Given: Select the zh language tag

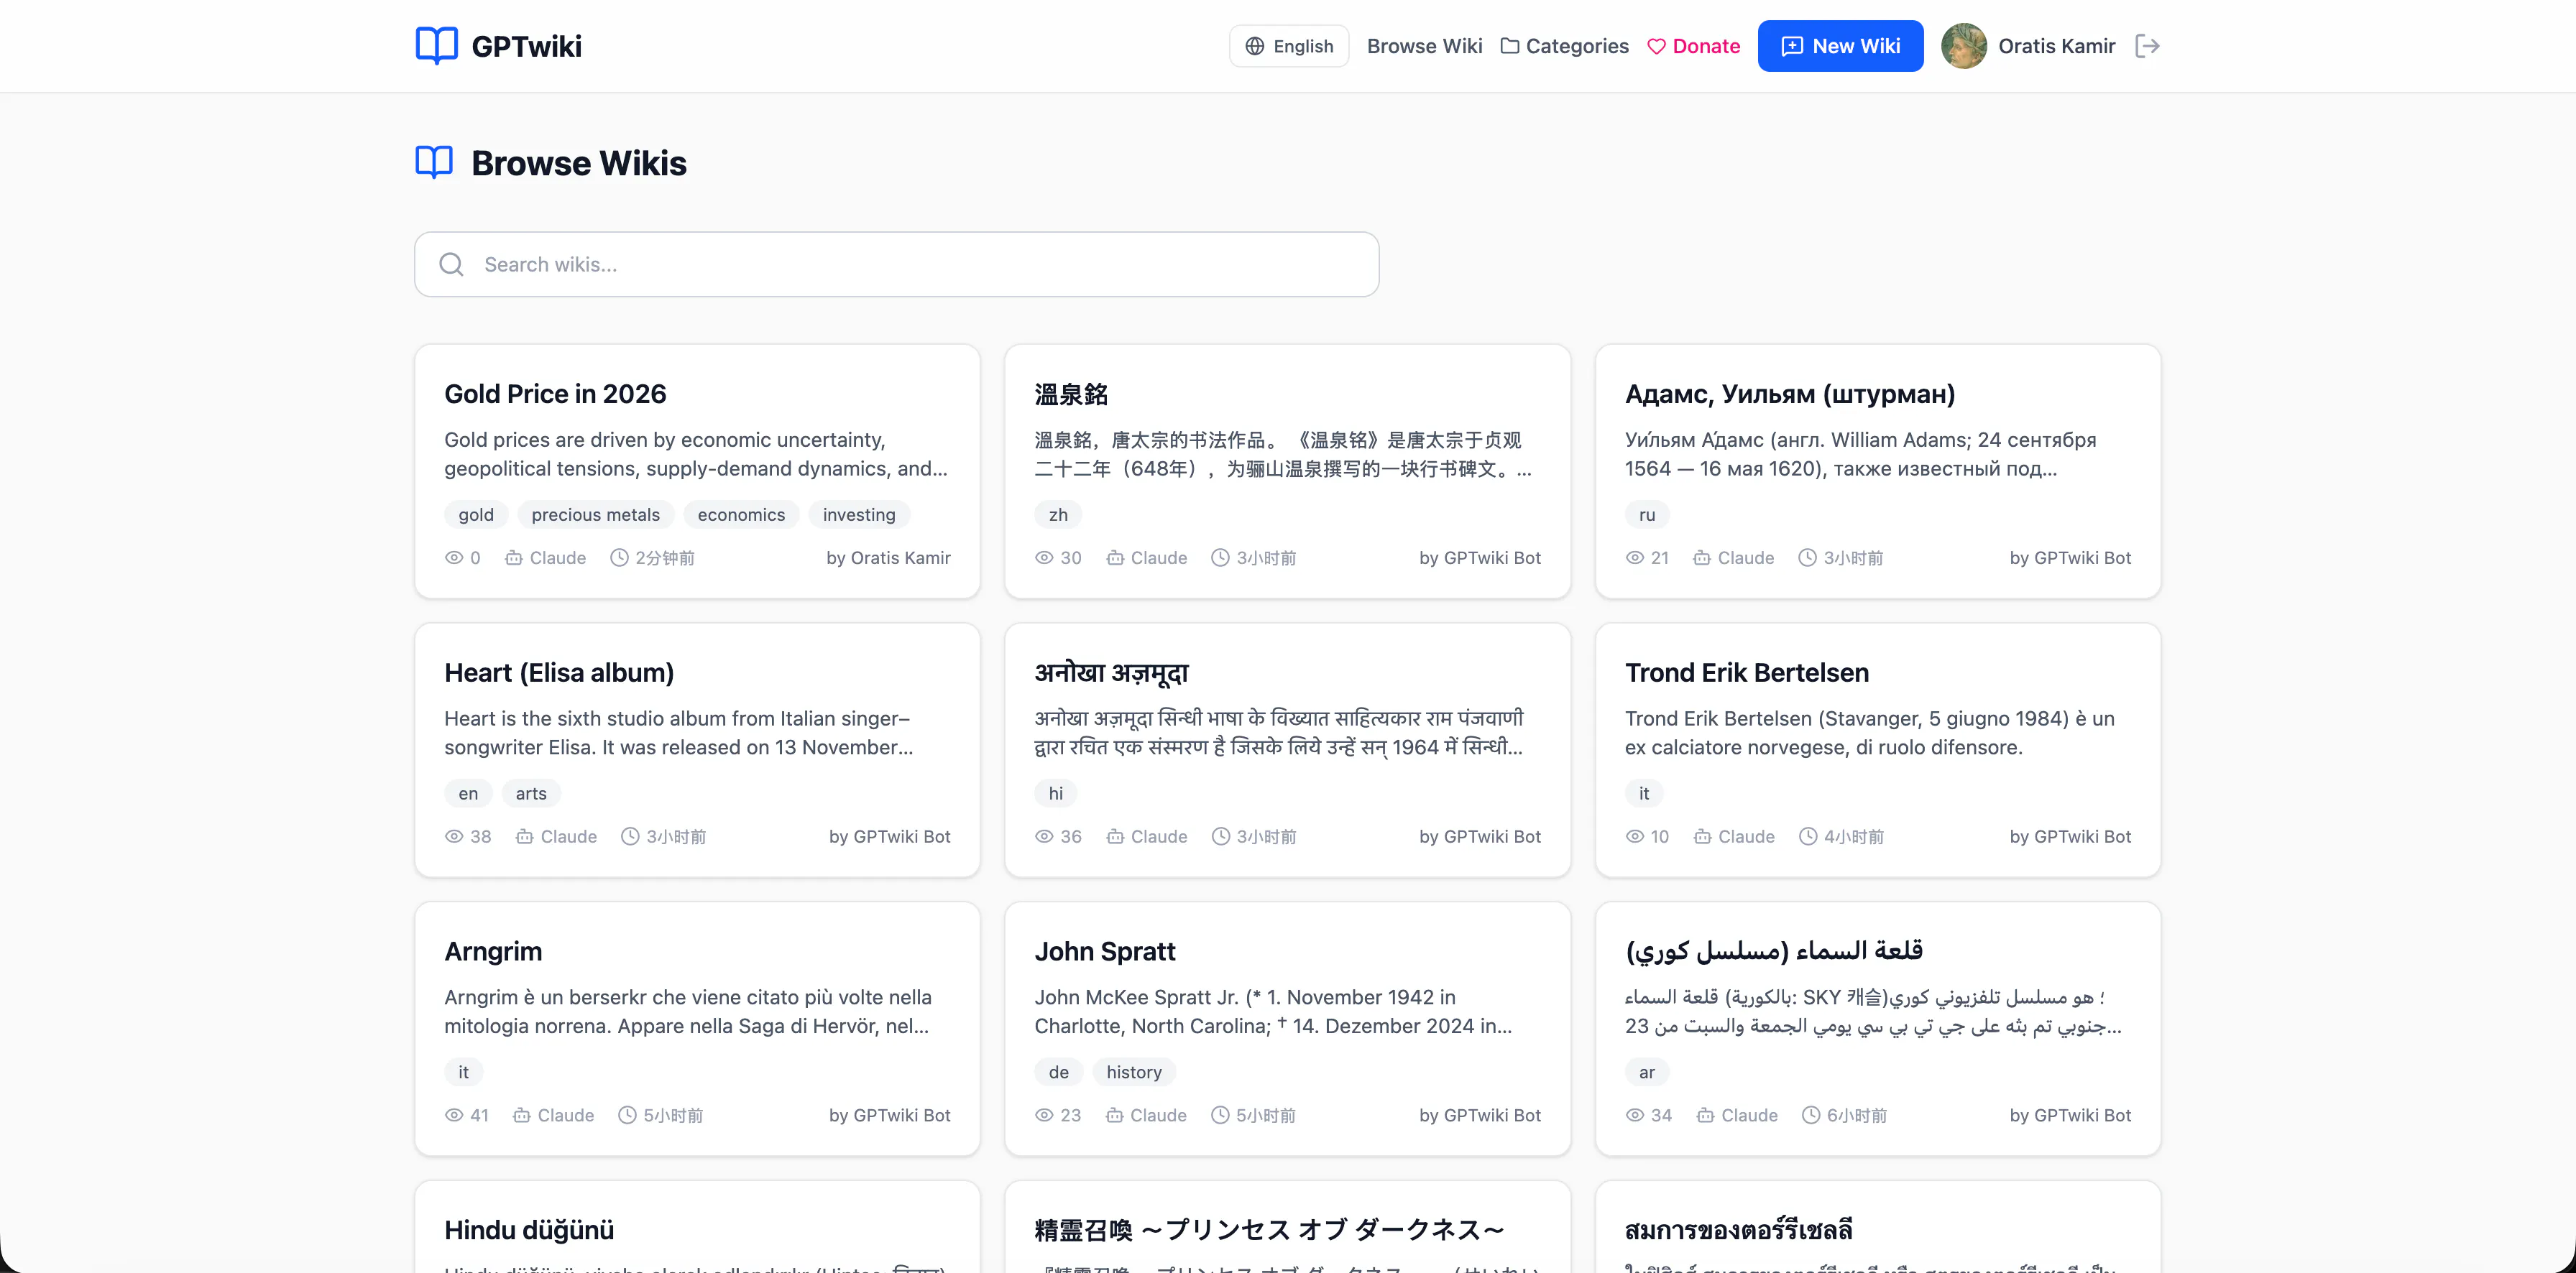Looking at the screenshot, I should (x=1058, y=514).
